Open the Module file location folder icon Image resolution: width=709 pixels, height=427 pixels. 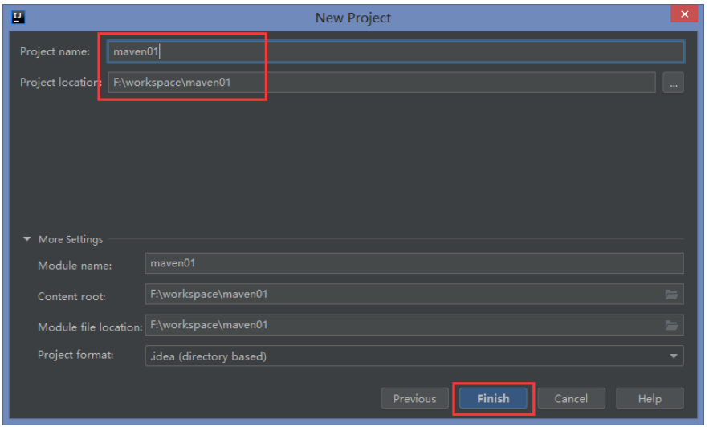(671, 325)
